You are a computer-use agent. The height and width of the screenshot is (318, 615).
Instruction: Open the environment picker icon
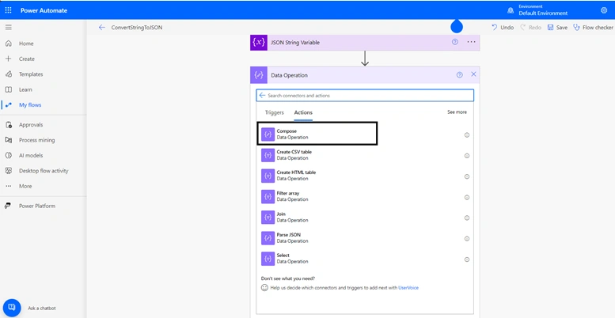511,10
